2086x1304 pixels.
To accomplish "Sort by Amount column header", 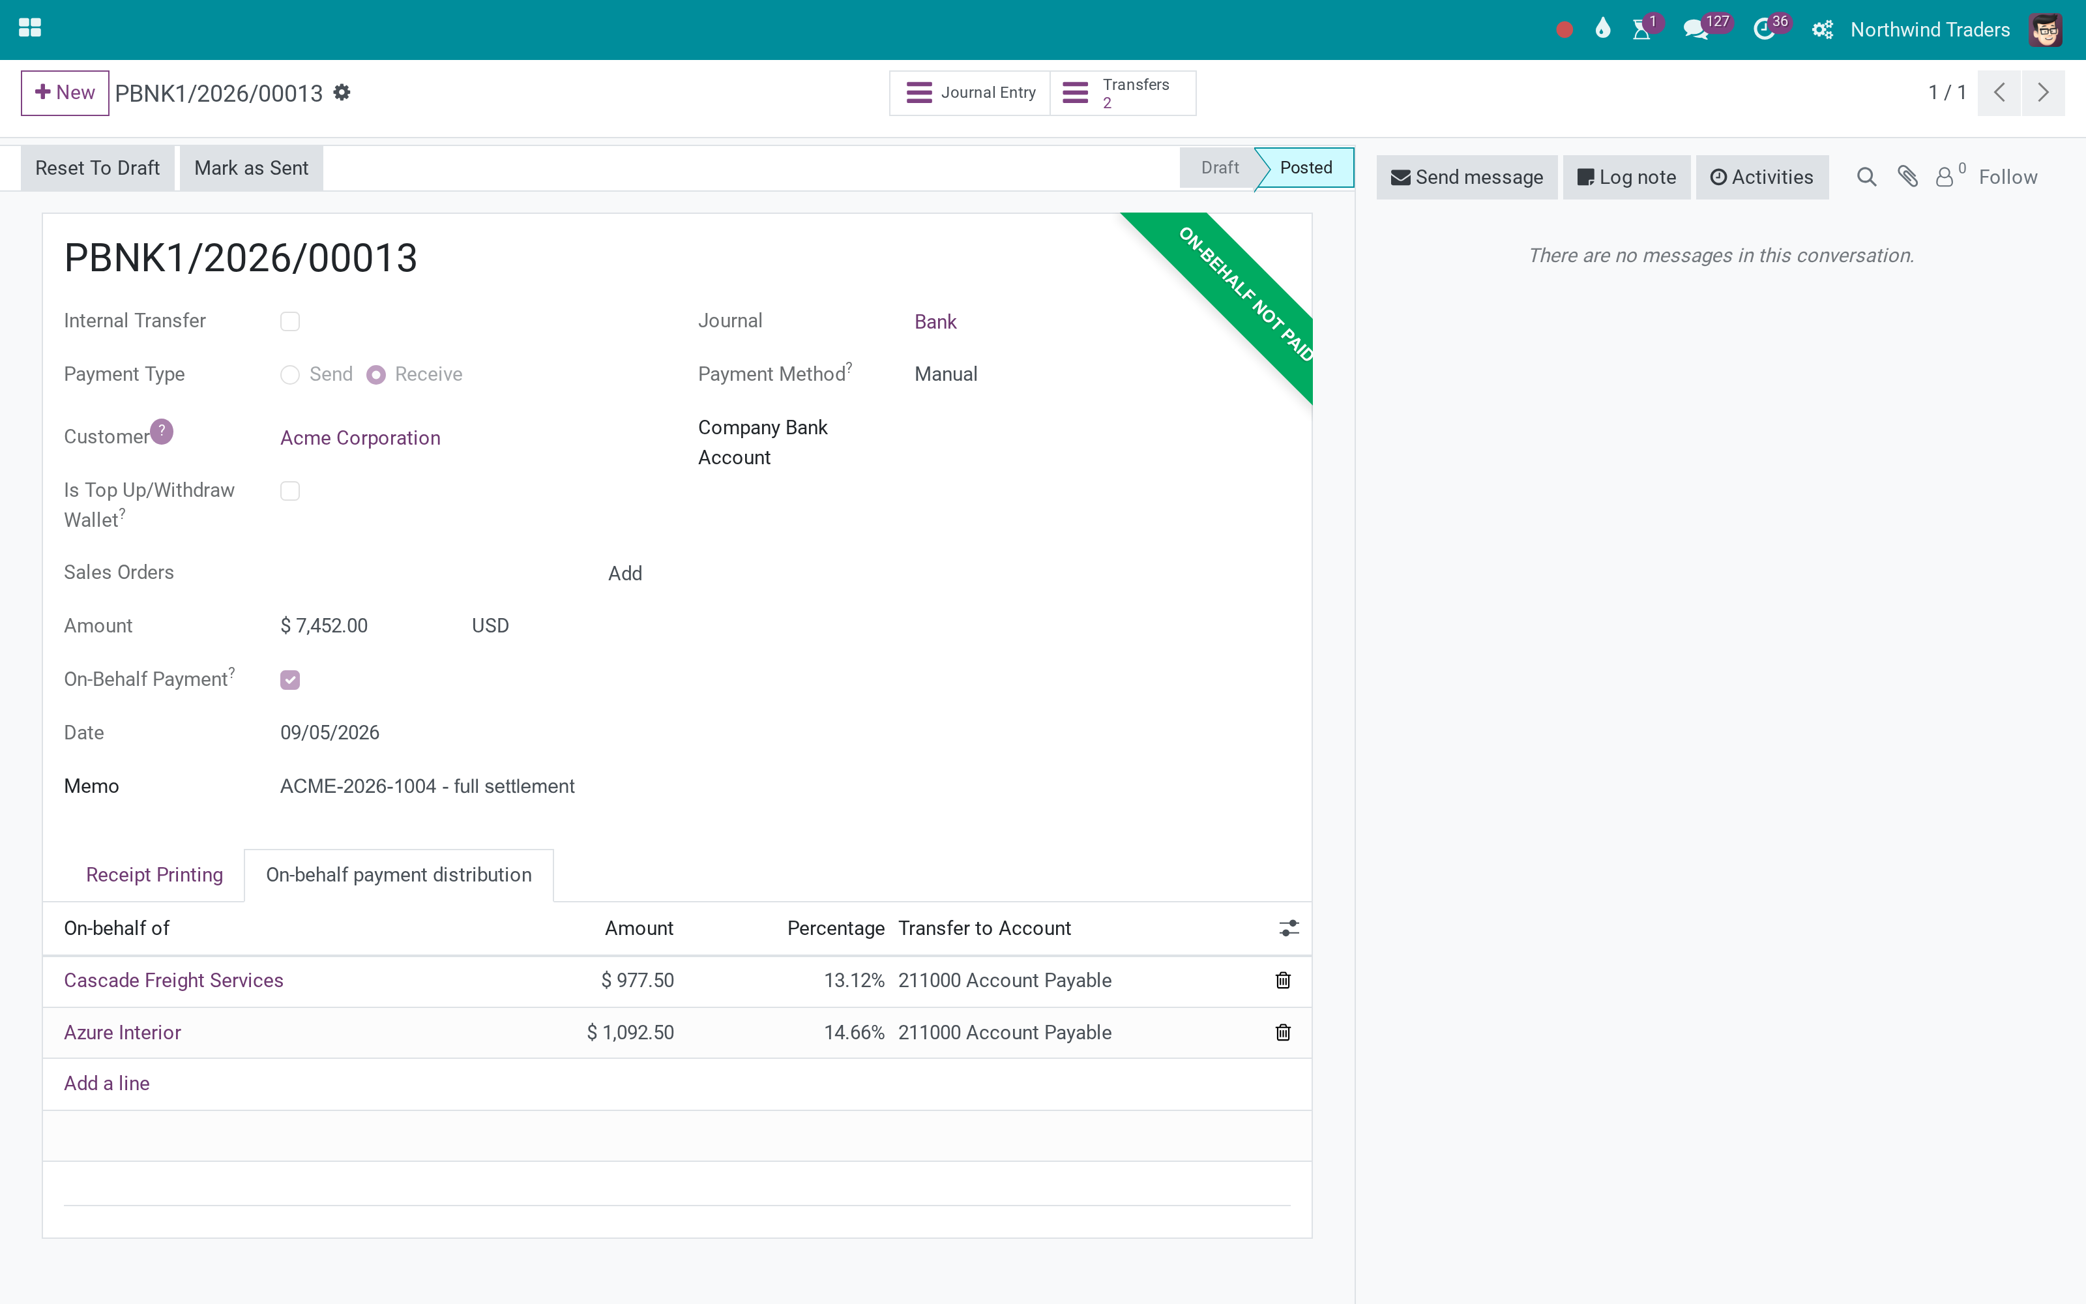I will [639, 928].
